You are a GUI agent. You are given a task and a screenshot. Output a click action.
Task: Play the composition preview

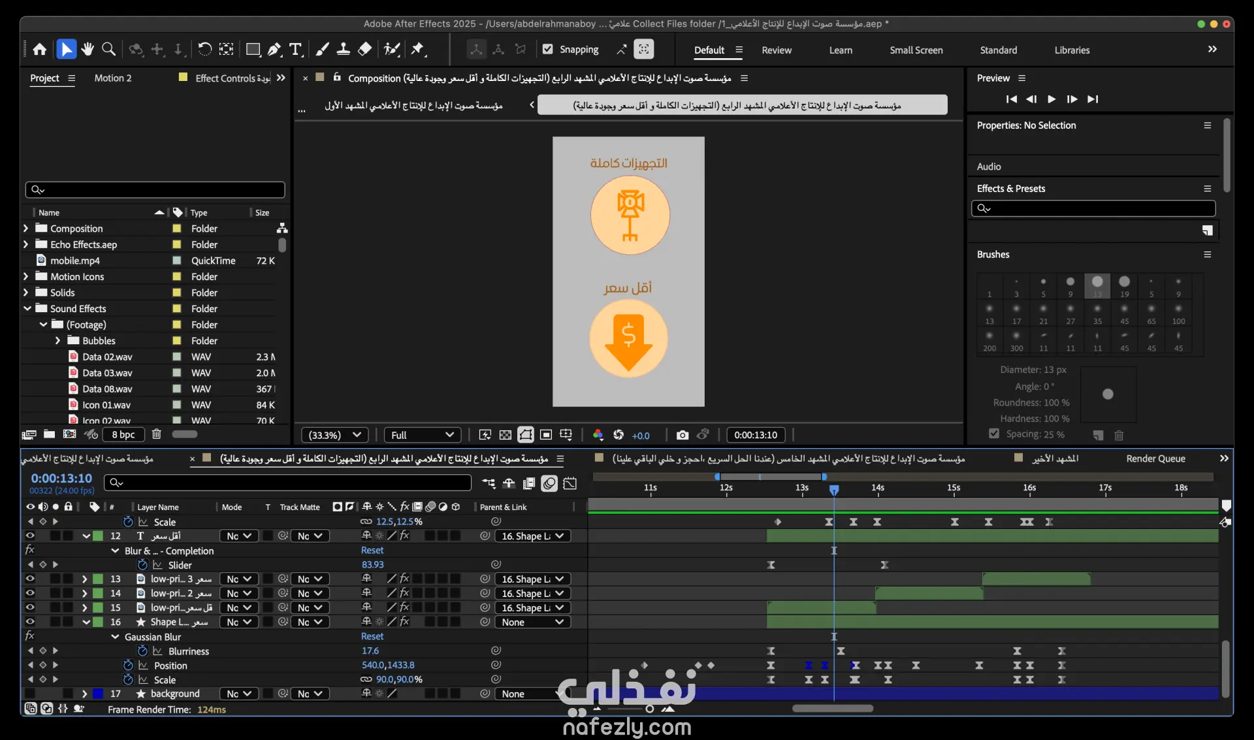click(1052, 99)
